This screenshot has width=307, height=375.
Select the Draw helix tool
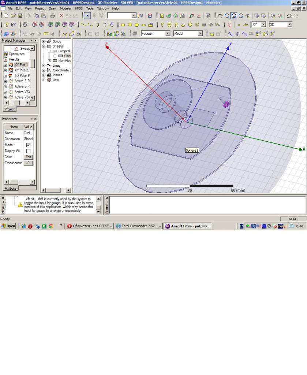pos(204,25)
